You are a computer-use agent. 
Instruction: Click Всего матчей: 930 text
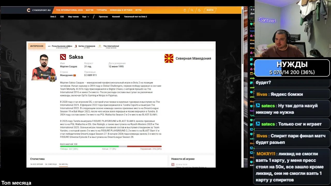click(x=69, y=144)
